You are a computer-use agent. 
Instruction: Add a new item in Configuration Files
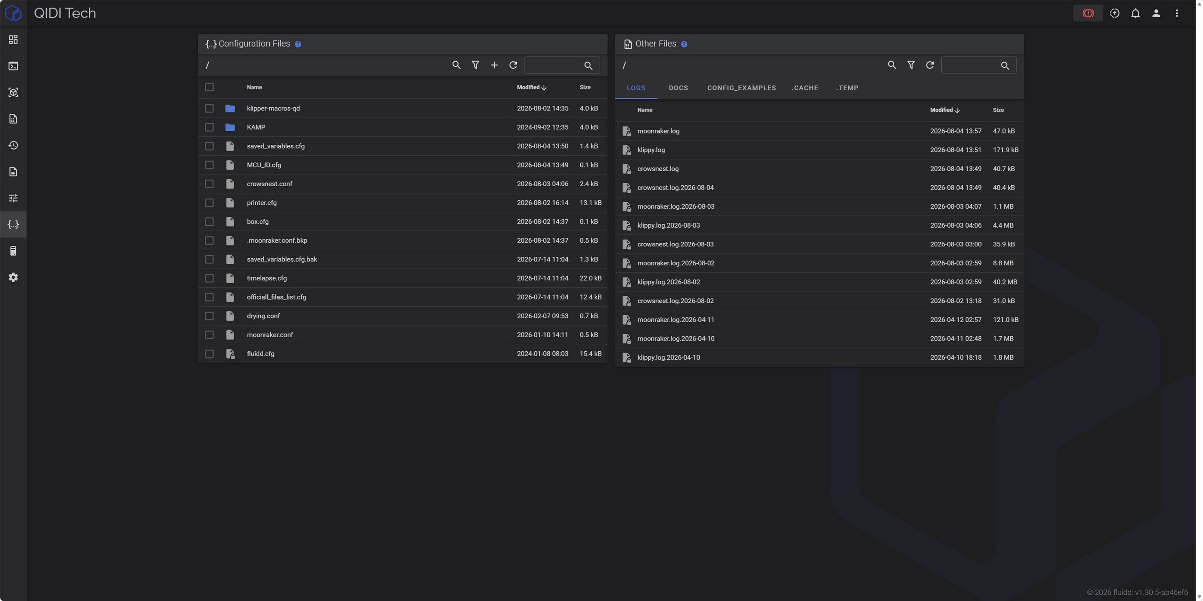point(494,65)
